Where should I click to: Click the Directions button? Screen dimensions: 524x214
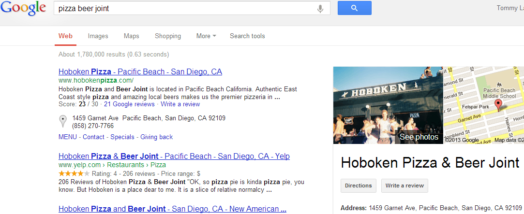[x=358, y=185]
